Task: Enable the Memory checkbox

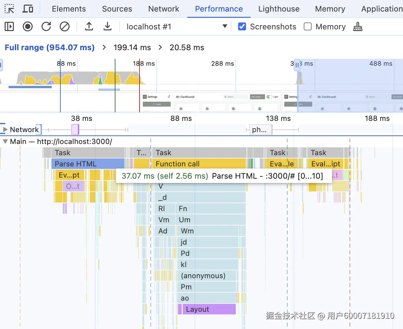Action: 308,26
